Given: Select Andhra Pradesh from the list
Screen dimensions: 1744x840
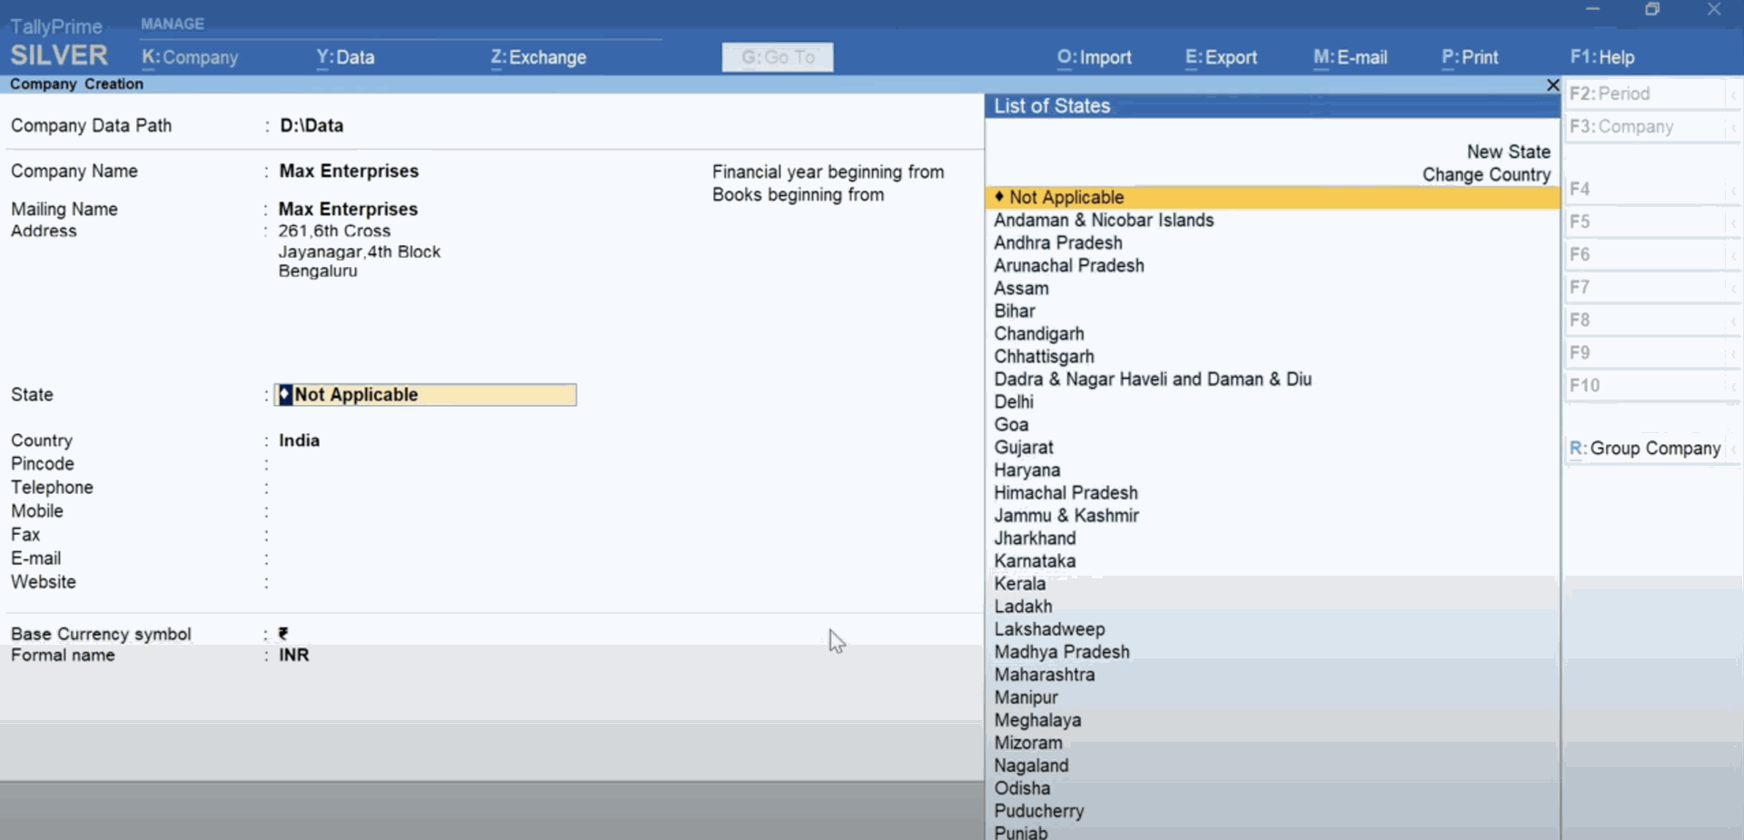Looking at the screenshot, I should 1058,242.
